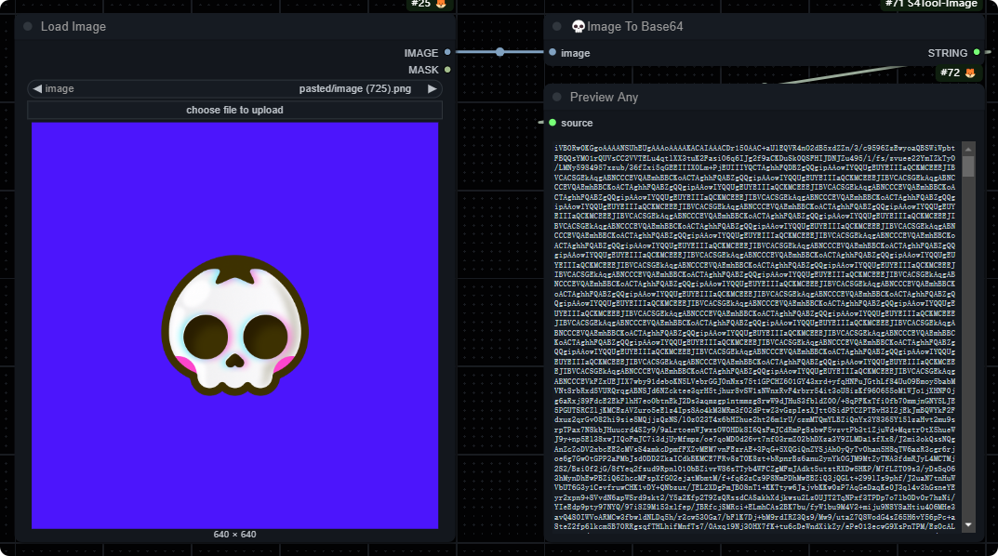998x556 pixels.
Task: Click the link midpoint dot between nodes
Action: [x=500, y=52]
